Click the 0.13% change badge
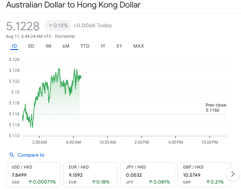 58,26
